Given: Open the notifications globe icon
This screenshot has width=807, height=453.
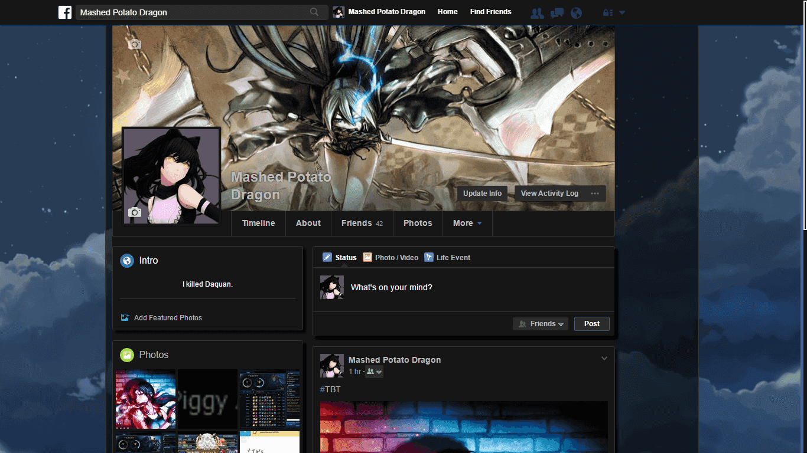Looking at the screenshot, I should click(577, 12).
